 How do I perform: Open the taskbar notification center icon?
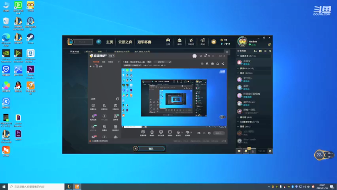click(332, 187)
